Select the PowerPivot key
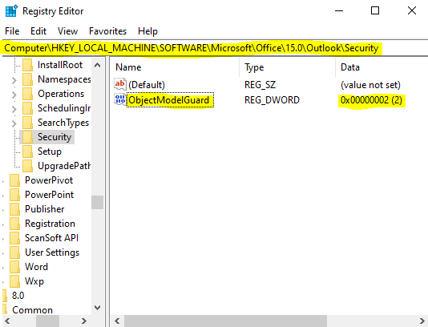The height and width of the screenshot is (327, 428). pyautogui.click(x=49, y=180)
